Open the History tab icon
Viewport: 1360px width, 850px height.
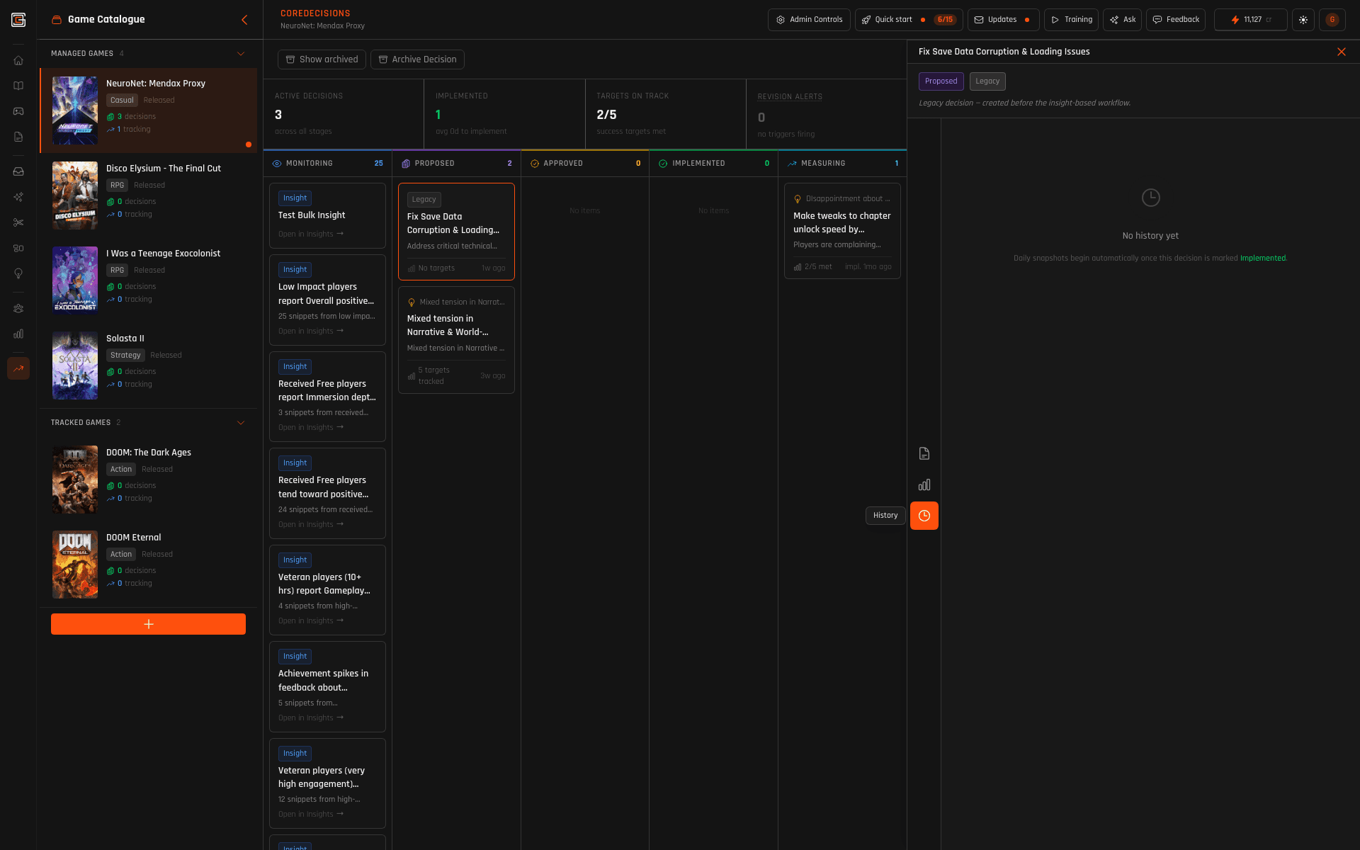coord(924,516)
